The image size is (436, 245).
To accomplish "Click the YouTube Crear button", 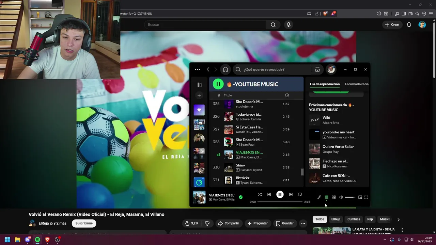I will coord(392,24).
